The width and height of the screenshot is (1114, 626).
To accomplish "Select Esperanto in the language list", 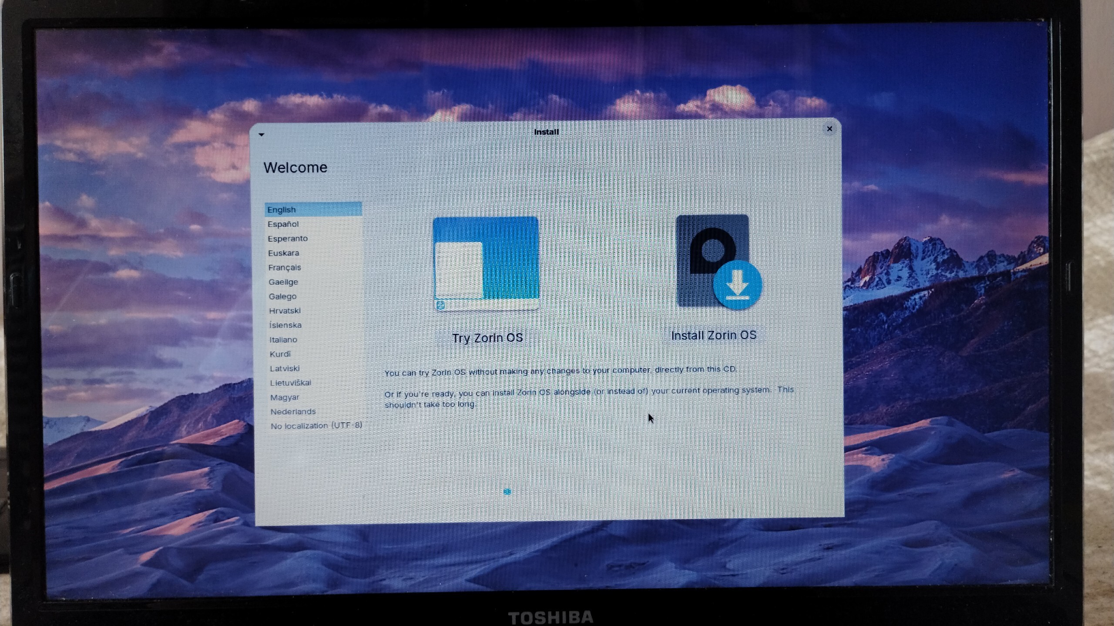I will (x=314, y=238).
